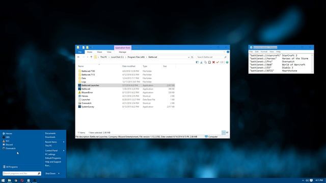The height and width of the screenshot is (183, 326).
Task: Click Shut Down in Start menu
Action: tap(50, 173)
